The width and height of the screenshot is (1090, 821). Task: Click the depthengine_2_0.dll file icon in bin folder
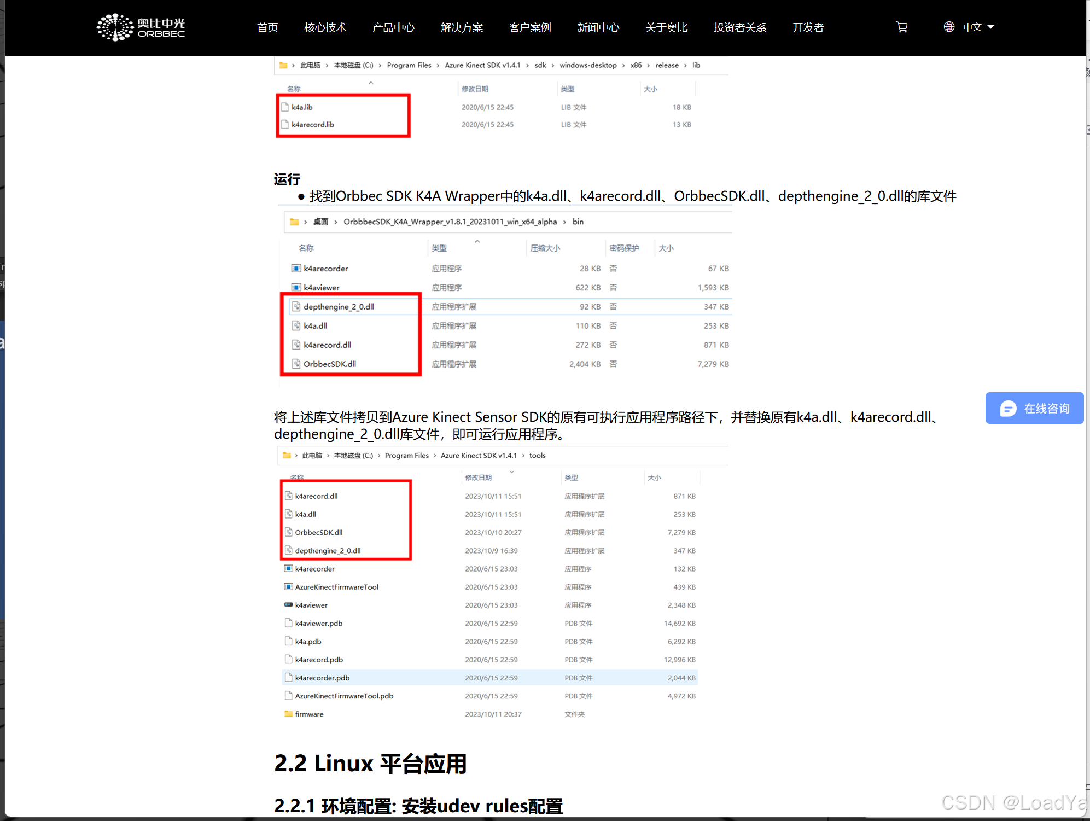[296, 306]
